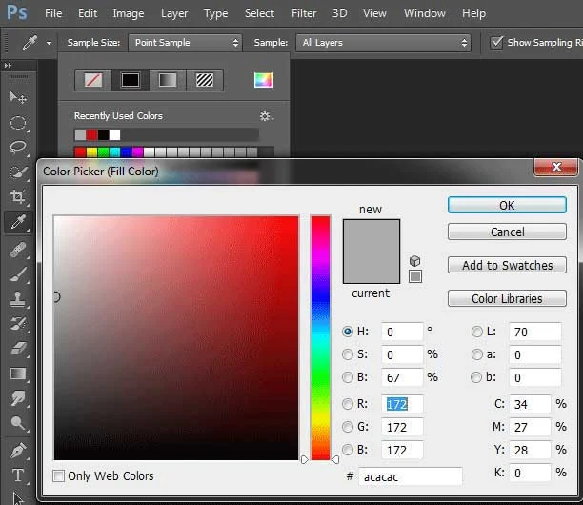The image size is (583, 505).
Task: Select the Lab b radio button
Action: pyautogui.click(x=476, y=377)
